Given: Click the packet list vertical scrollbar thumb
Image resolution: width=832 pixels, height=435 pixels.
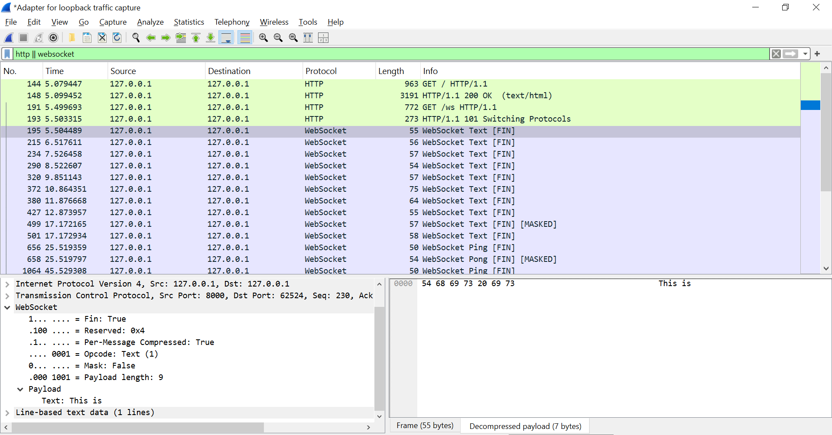Looking at the screenshot, I should 826,132.
